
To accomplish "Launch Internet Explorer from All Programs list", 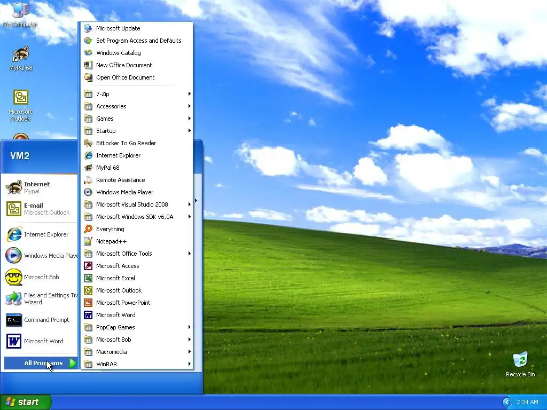I will click(x=137, y=155).
